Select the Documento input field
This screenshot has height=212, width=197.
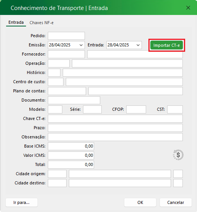coord(74,100)
